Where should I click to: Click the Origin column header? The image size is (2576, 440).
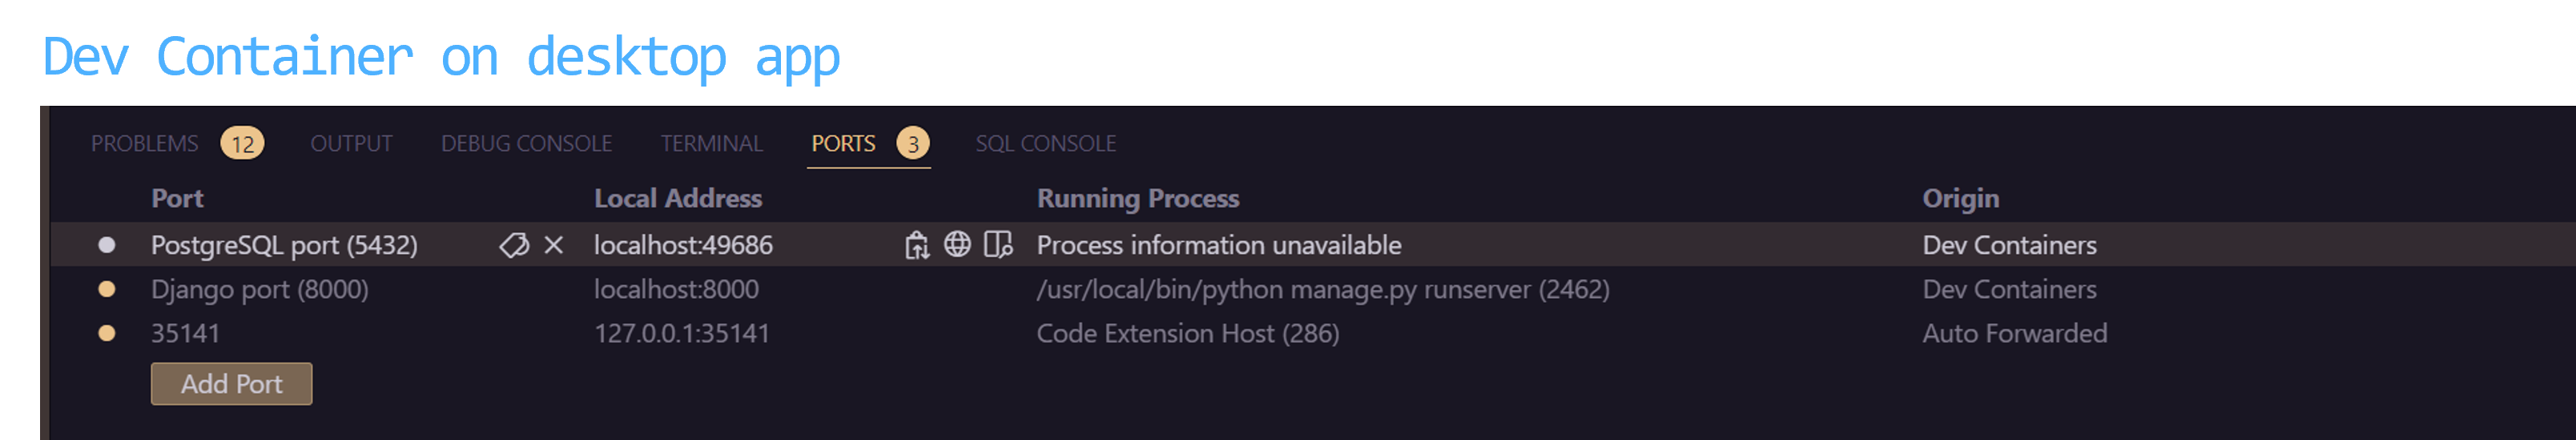[x=1960, y=199]
